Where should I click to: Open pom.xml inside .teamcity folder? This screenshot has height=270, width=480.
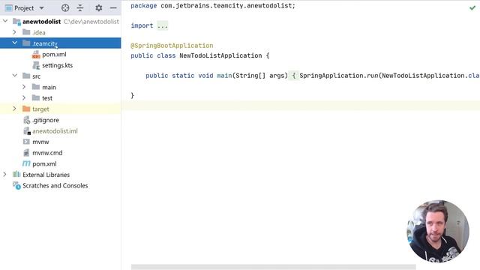coord(54,55)
